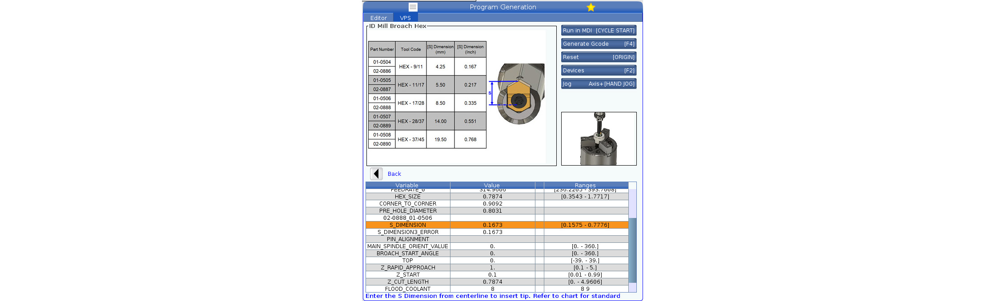Select the S_DIMENSION3_ERROR value field
The width and height of the screenshot is (1005, 301).
tap(492, 232)
